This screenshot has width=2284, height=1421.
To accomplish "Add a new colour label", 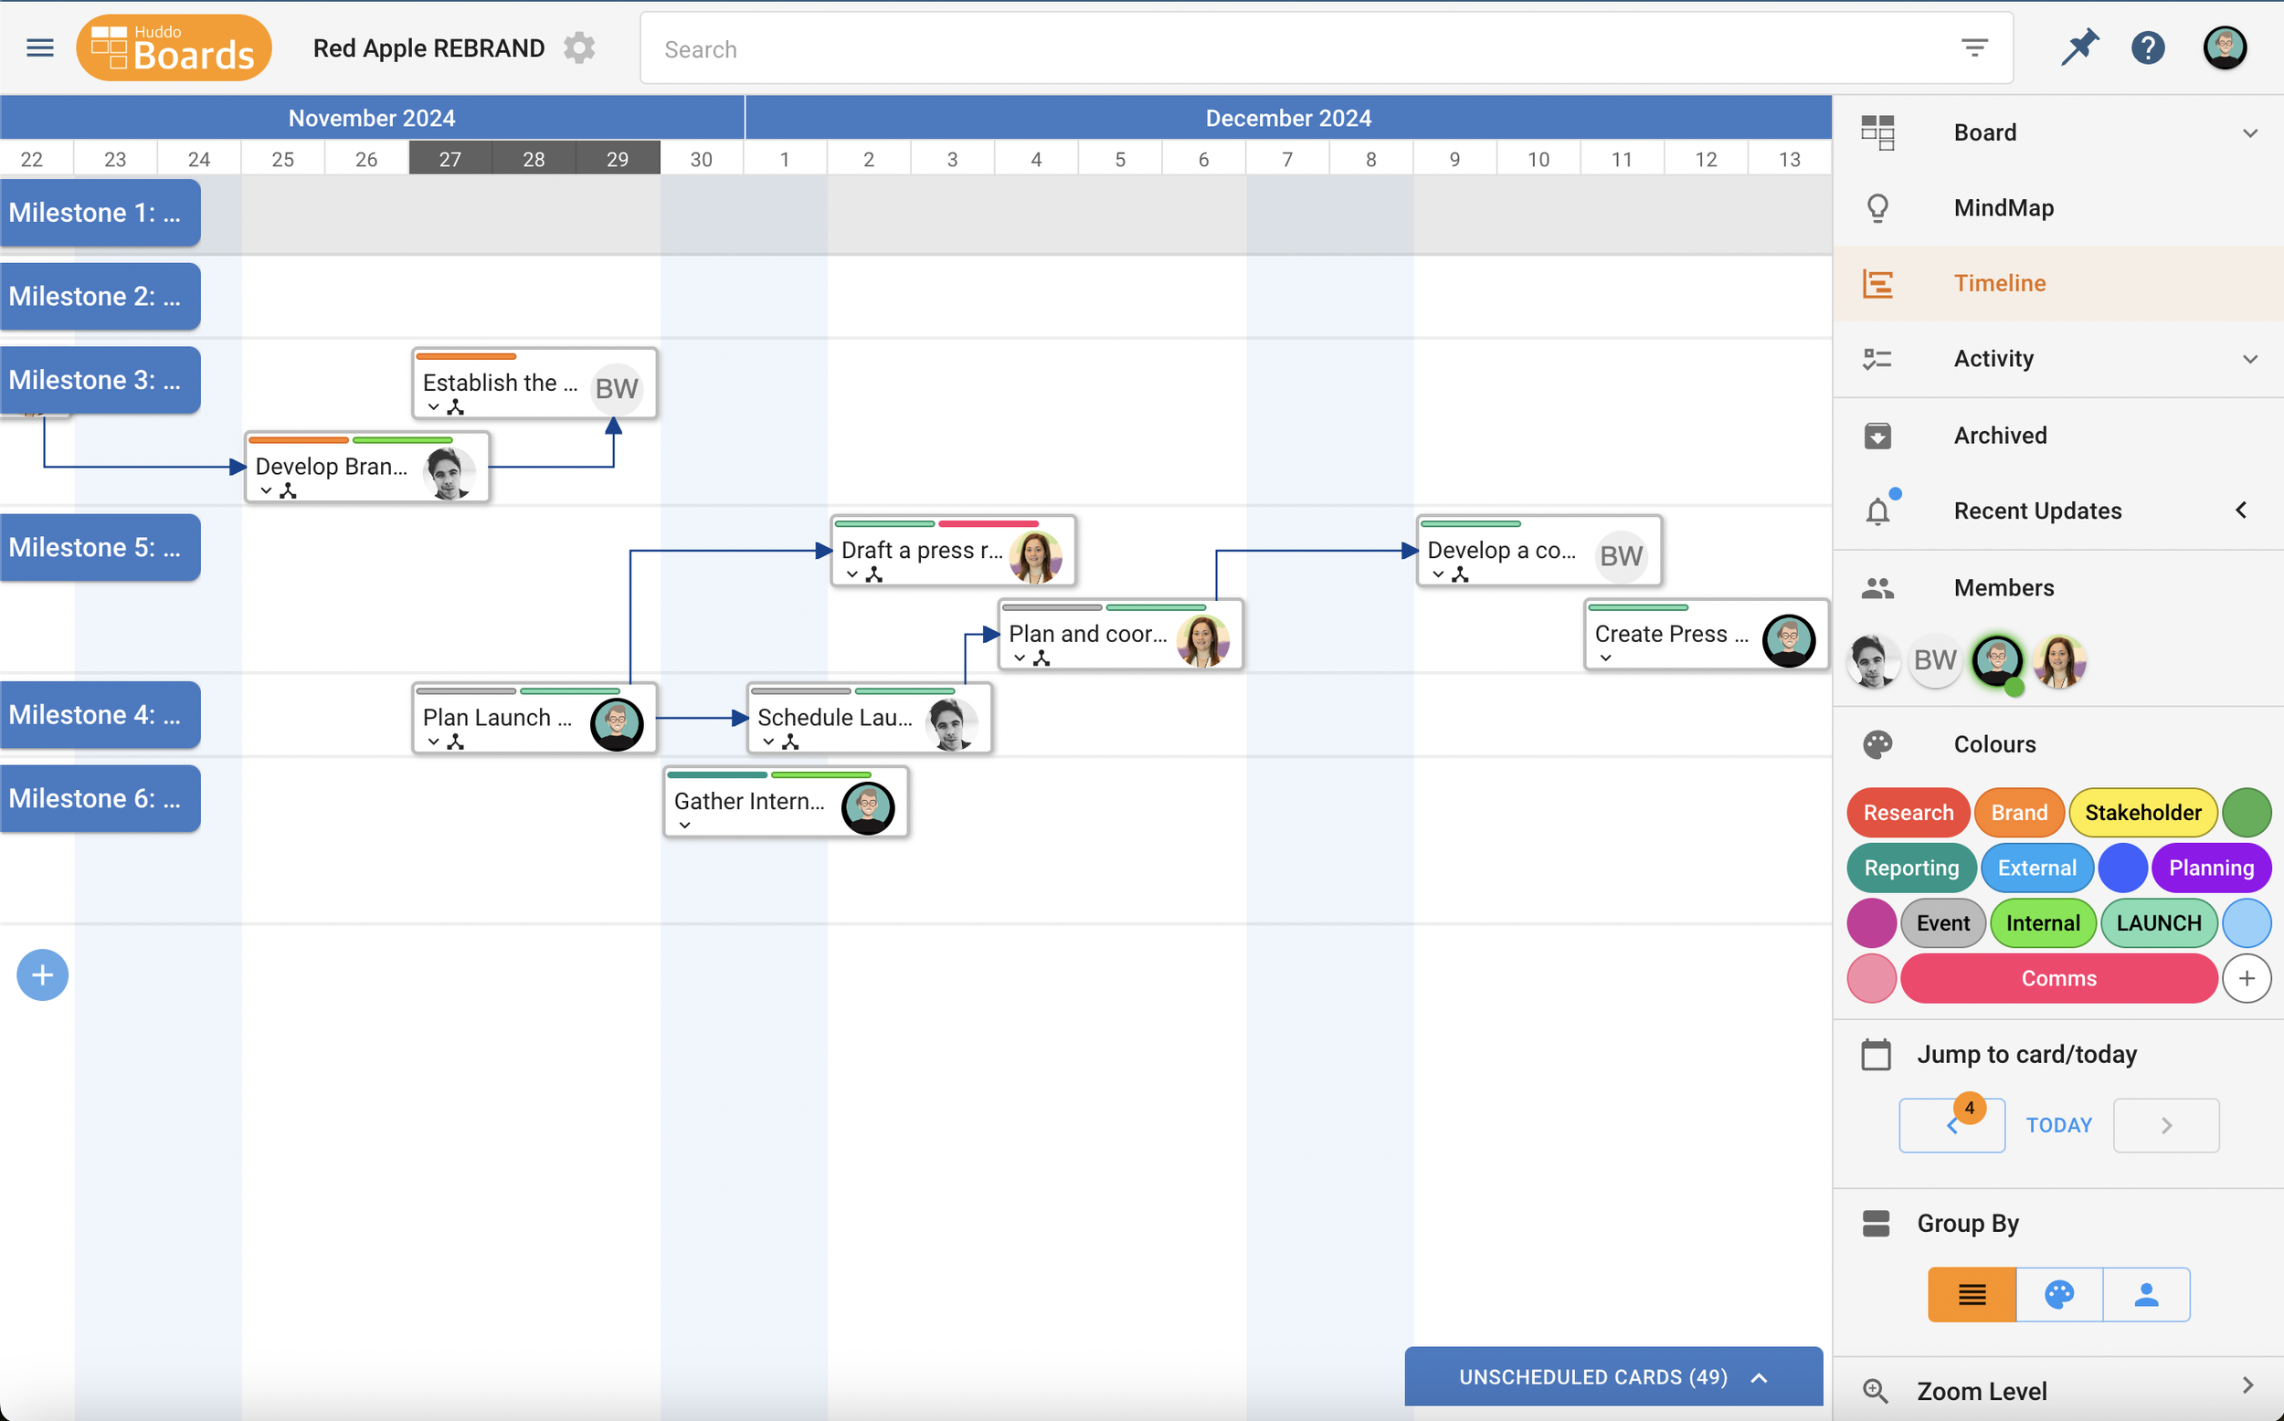I will pyautogui.click(x=2247, y=978).
